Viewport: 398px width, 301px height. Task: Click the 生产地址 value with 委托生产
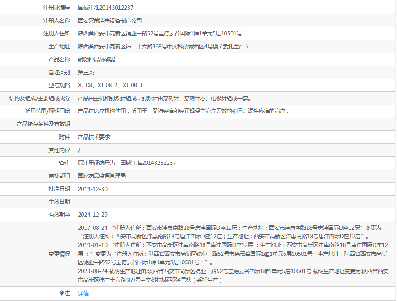[x=163, y=46]
